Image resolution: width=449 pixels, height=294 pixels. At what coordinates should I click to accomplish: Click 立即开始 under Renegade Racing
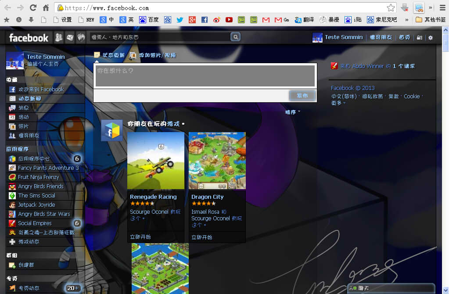140,237
